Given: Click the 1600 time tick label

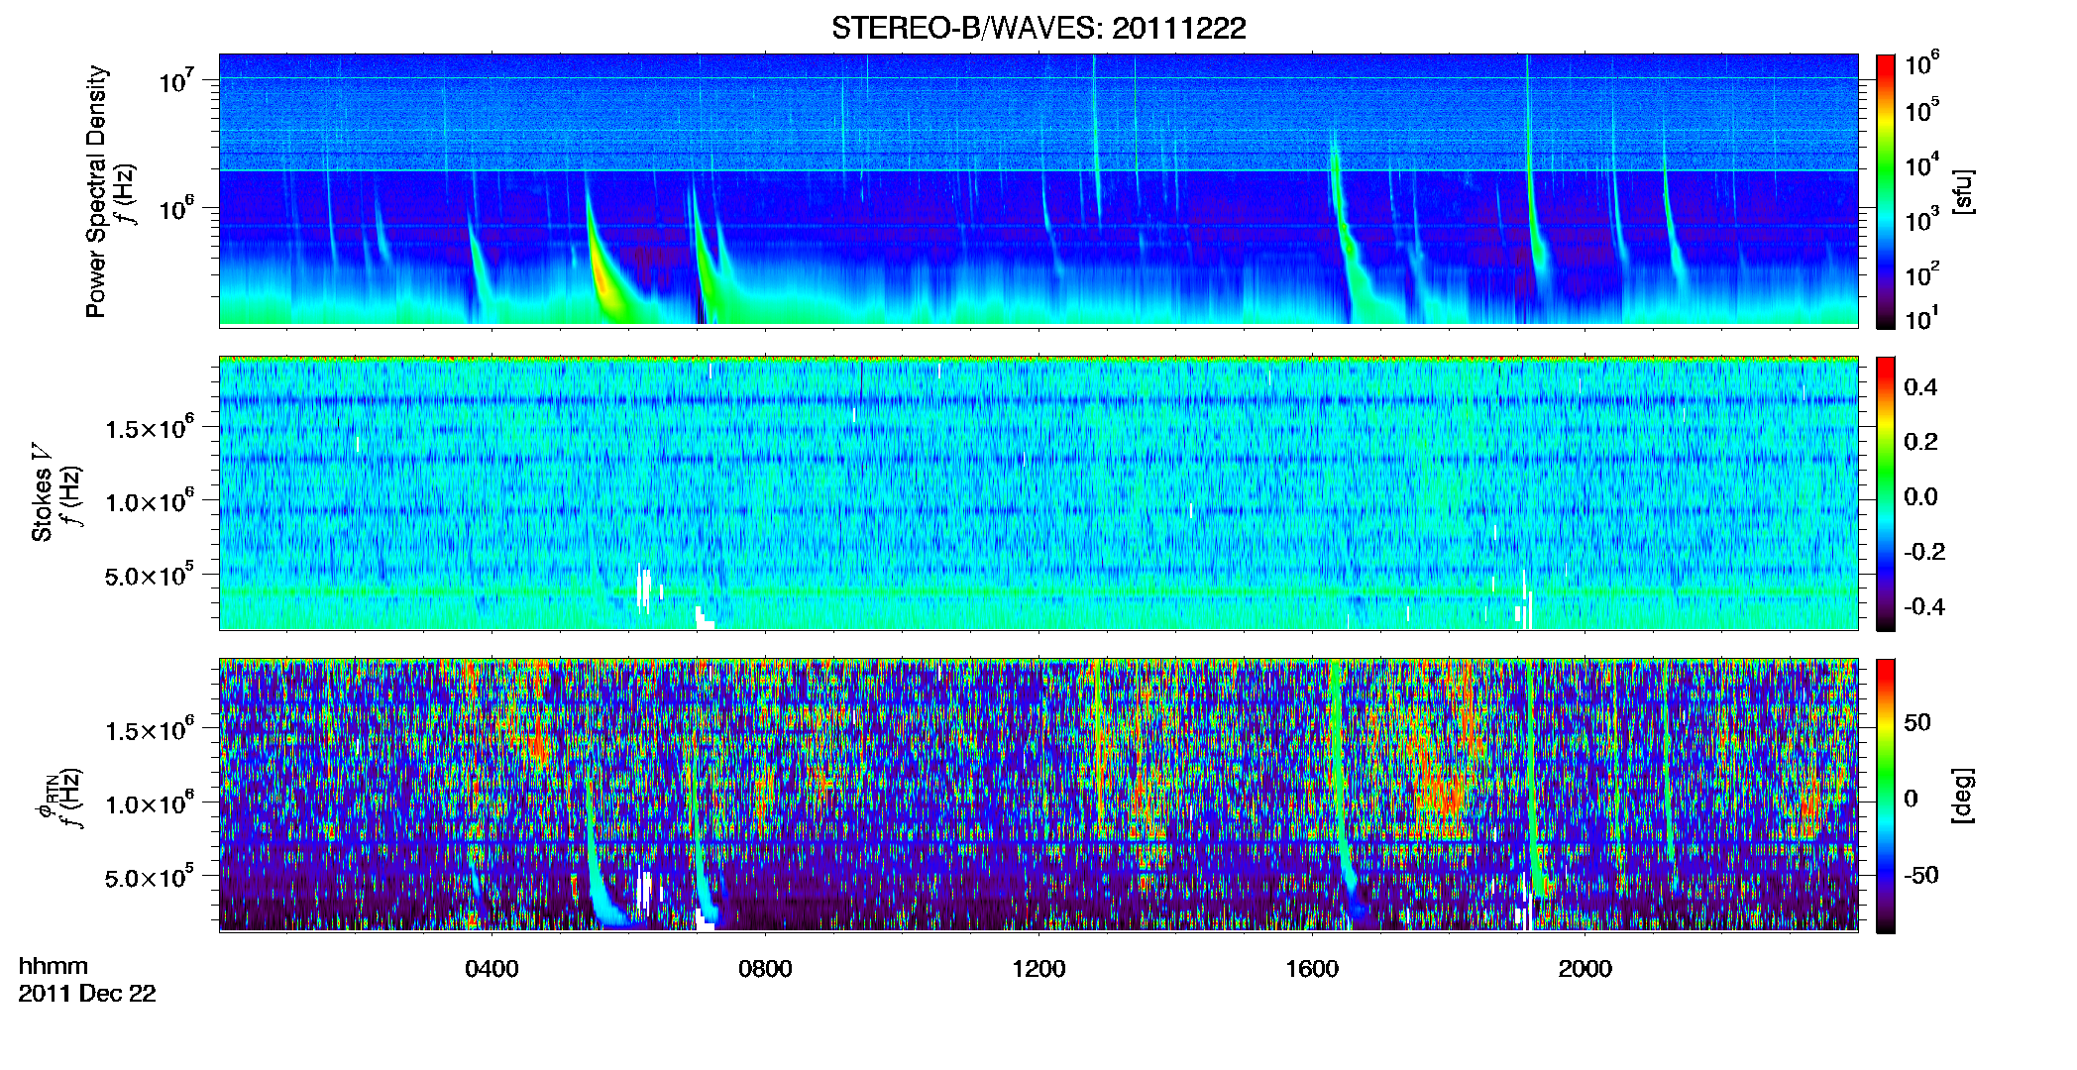Looking at the screenshot, I should click(x=1312, y=969).
